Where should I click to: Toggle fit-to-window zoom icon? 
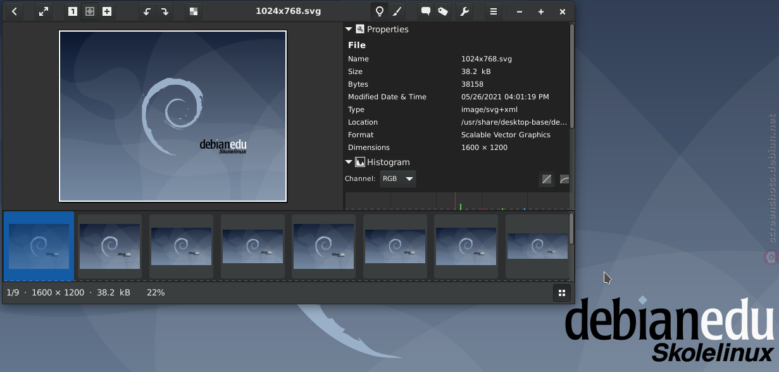90,11
